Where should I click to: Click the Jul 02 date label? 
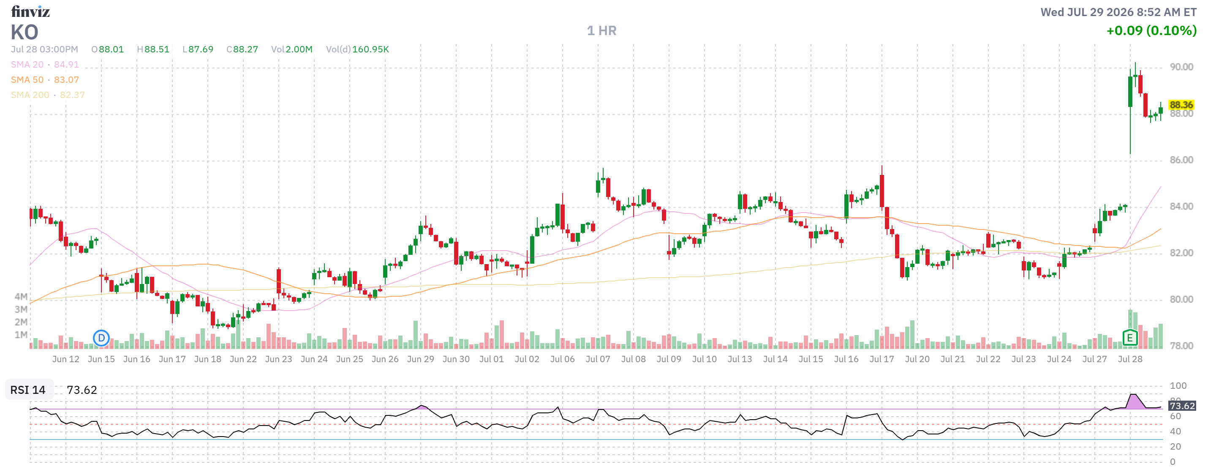[527, 359]
